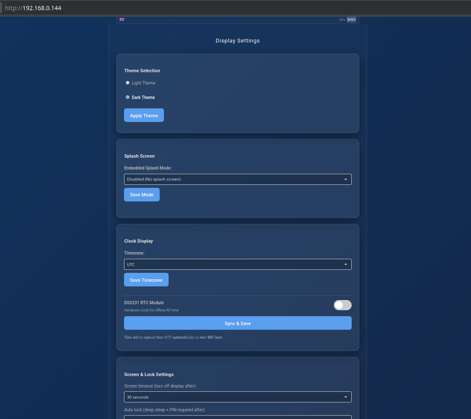Click the Screen & Lock Settings title
Image resolution: width=471 pixels, height=419 pixels.
tap(149, 374)
